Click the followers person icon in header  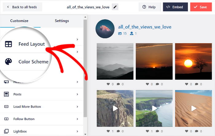(x=132, y=33)
